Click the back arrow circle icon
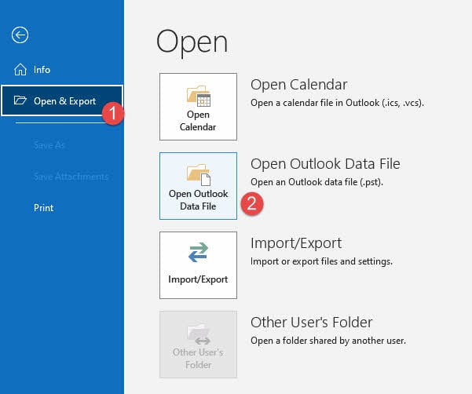 [20, 35]
